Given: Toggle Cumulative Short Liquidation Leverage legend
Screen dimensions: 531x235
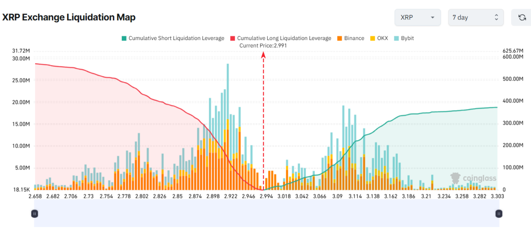Looking at the screenshot, I should (x=176, y=38).
